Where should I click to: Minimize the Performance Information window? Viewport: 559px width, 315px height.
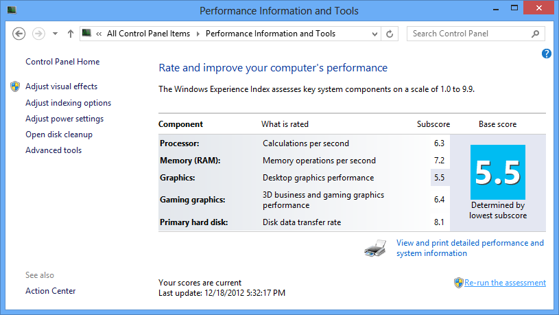click(495, 9)
